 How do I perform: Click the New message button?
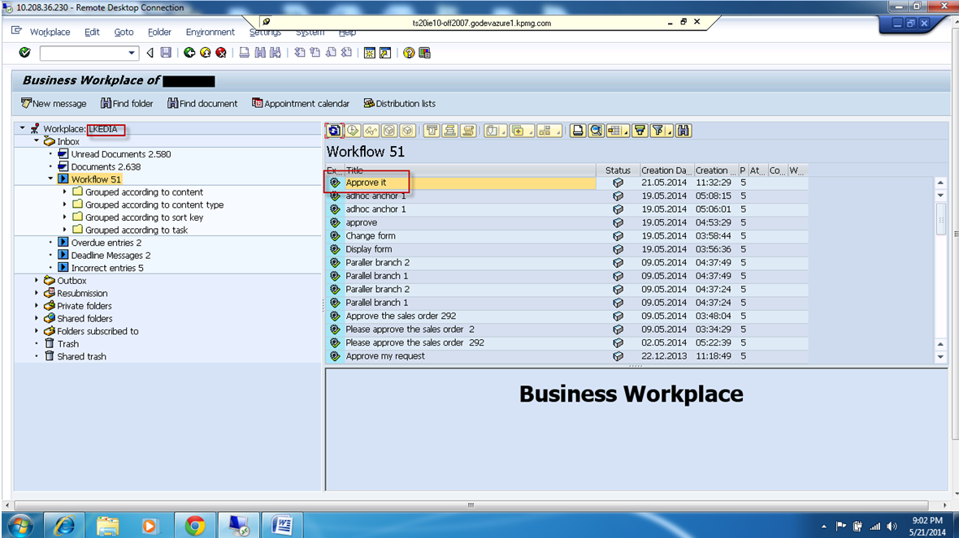(x=54, y=103)
